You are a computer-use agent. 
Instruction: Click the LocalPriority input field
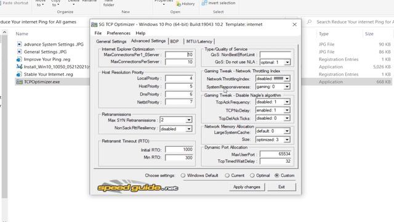179,78
